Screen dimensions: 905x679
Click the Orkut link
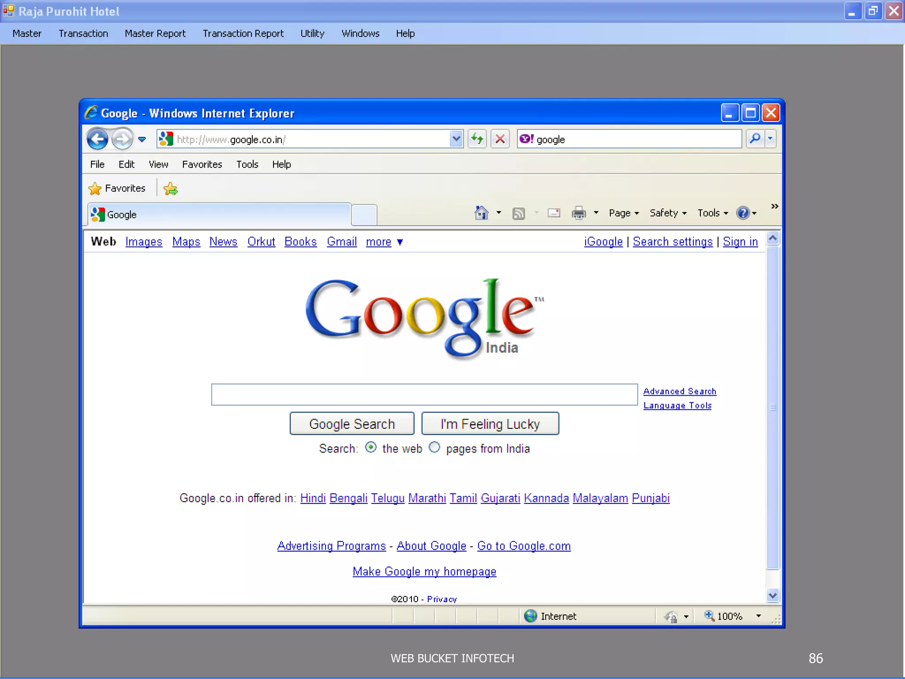point(261,242)
